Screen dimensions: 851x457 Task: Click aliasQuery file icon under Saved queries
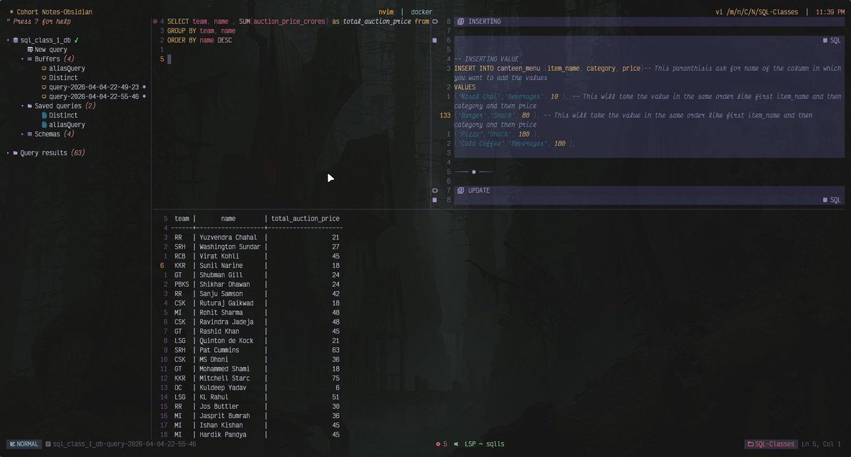[x=44, y=125]
